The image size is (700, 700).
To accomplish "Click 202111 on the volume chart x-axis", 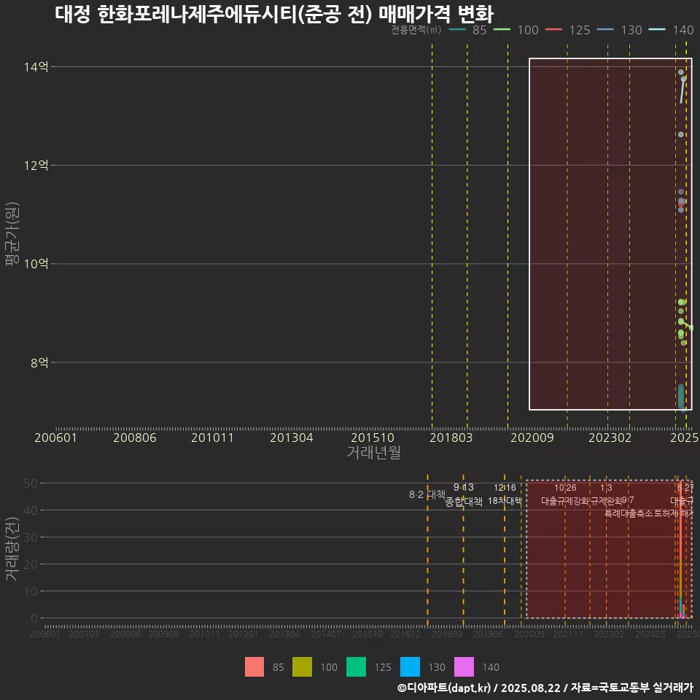I will click(568, 634).
